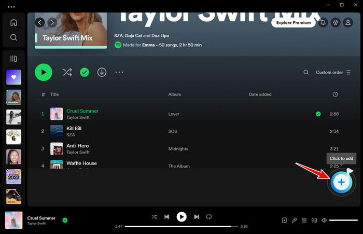
Task: Open the SZA artist link under Kill Bill
Action: [71, 135]
